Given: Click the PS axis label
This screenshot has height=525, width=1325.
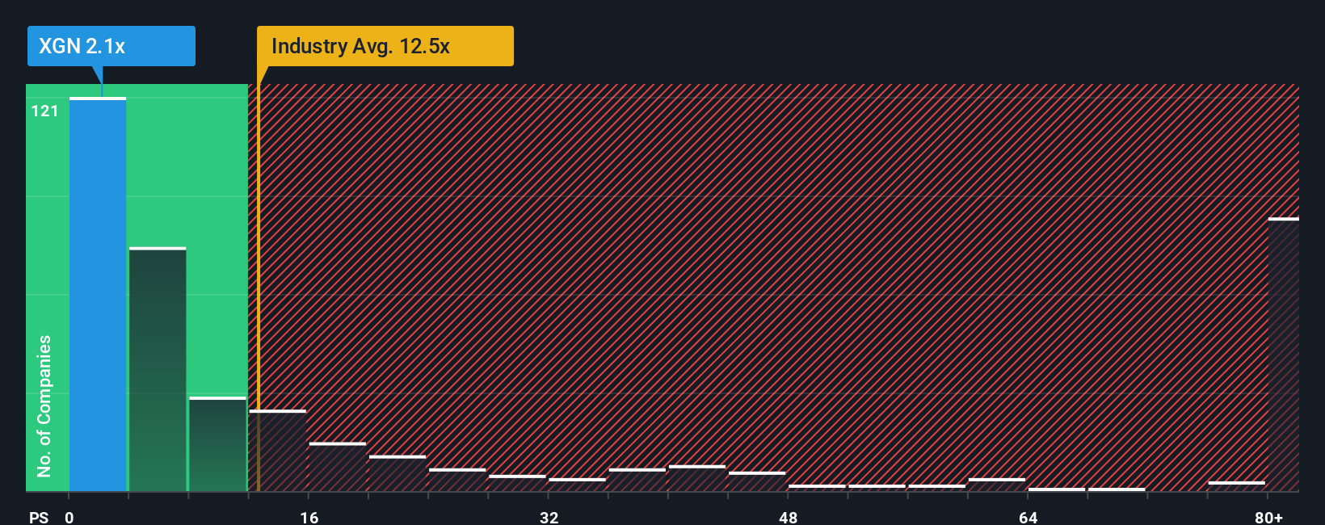Looking at the screenshot, I should [39, 517].
